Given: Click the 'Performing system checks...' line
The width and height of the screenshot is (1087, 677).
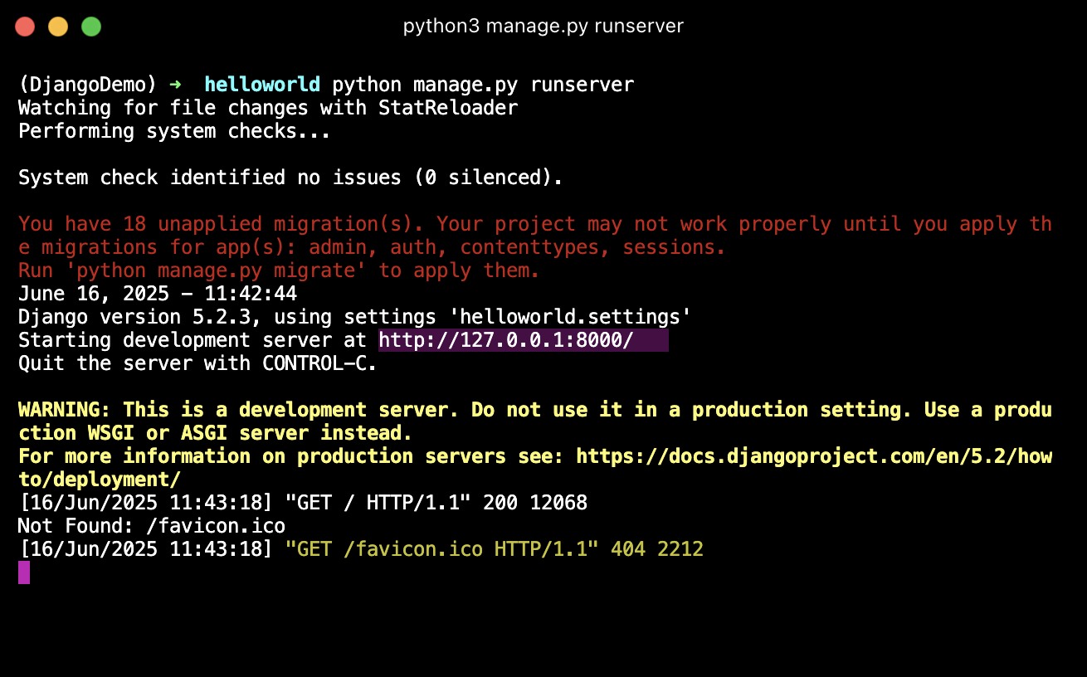Looking at the screenshot, I should tap(174, 131).
